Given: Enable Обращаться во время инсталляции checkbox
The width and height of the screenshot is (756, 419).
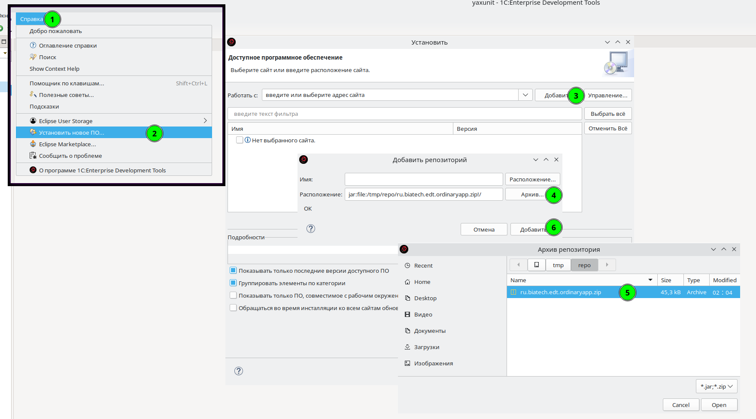Looking at the screenshot, I should (x=233, y=307).
